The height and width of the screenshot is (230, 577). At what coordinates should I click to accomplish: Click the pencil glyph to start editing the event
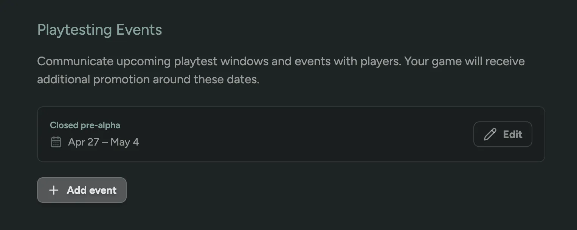[x=490, y=134]
